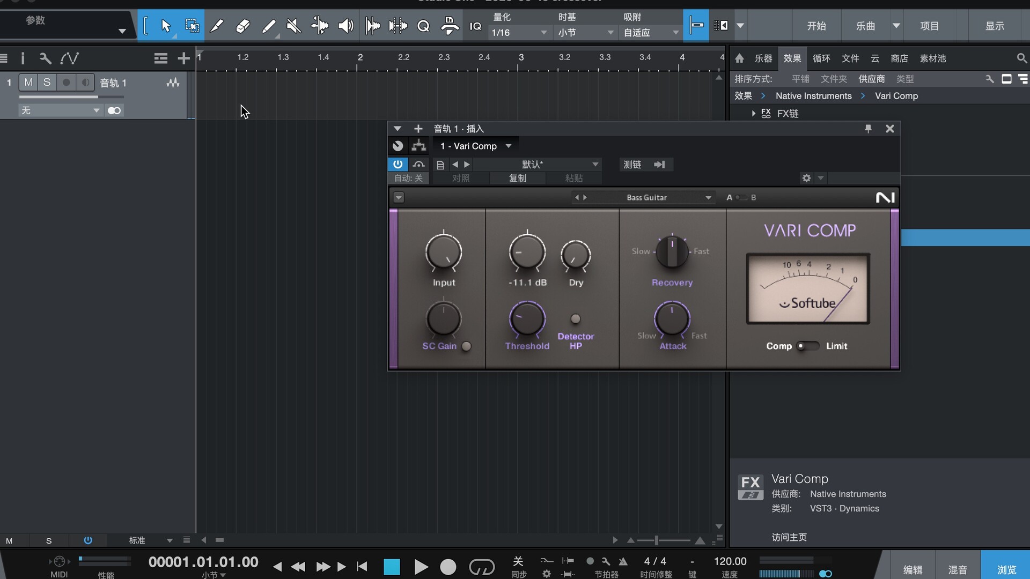Select the Range tool
This screenshot has height=579, width=1030.
192,26
